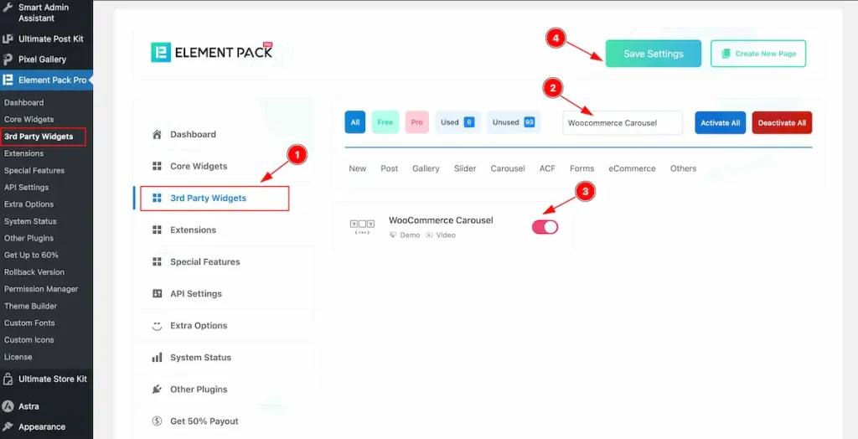The width and height of the screenshot is (858, 439).
Task: Click the Video play icon
Action: click(x=429, y=235)
